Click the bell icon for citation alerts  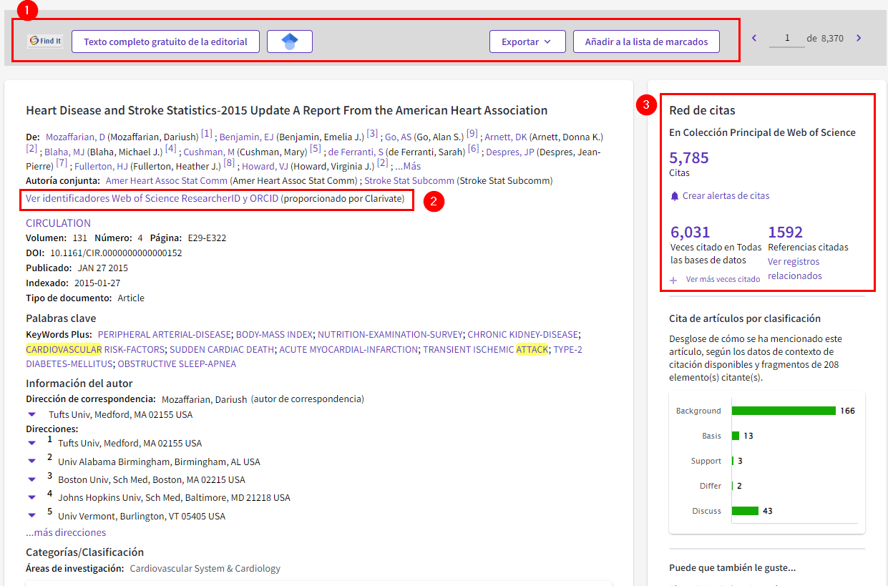pos(674,196)
